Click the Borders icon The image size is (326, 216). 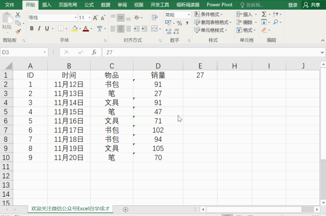(x=60, y=28)
